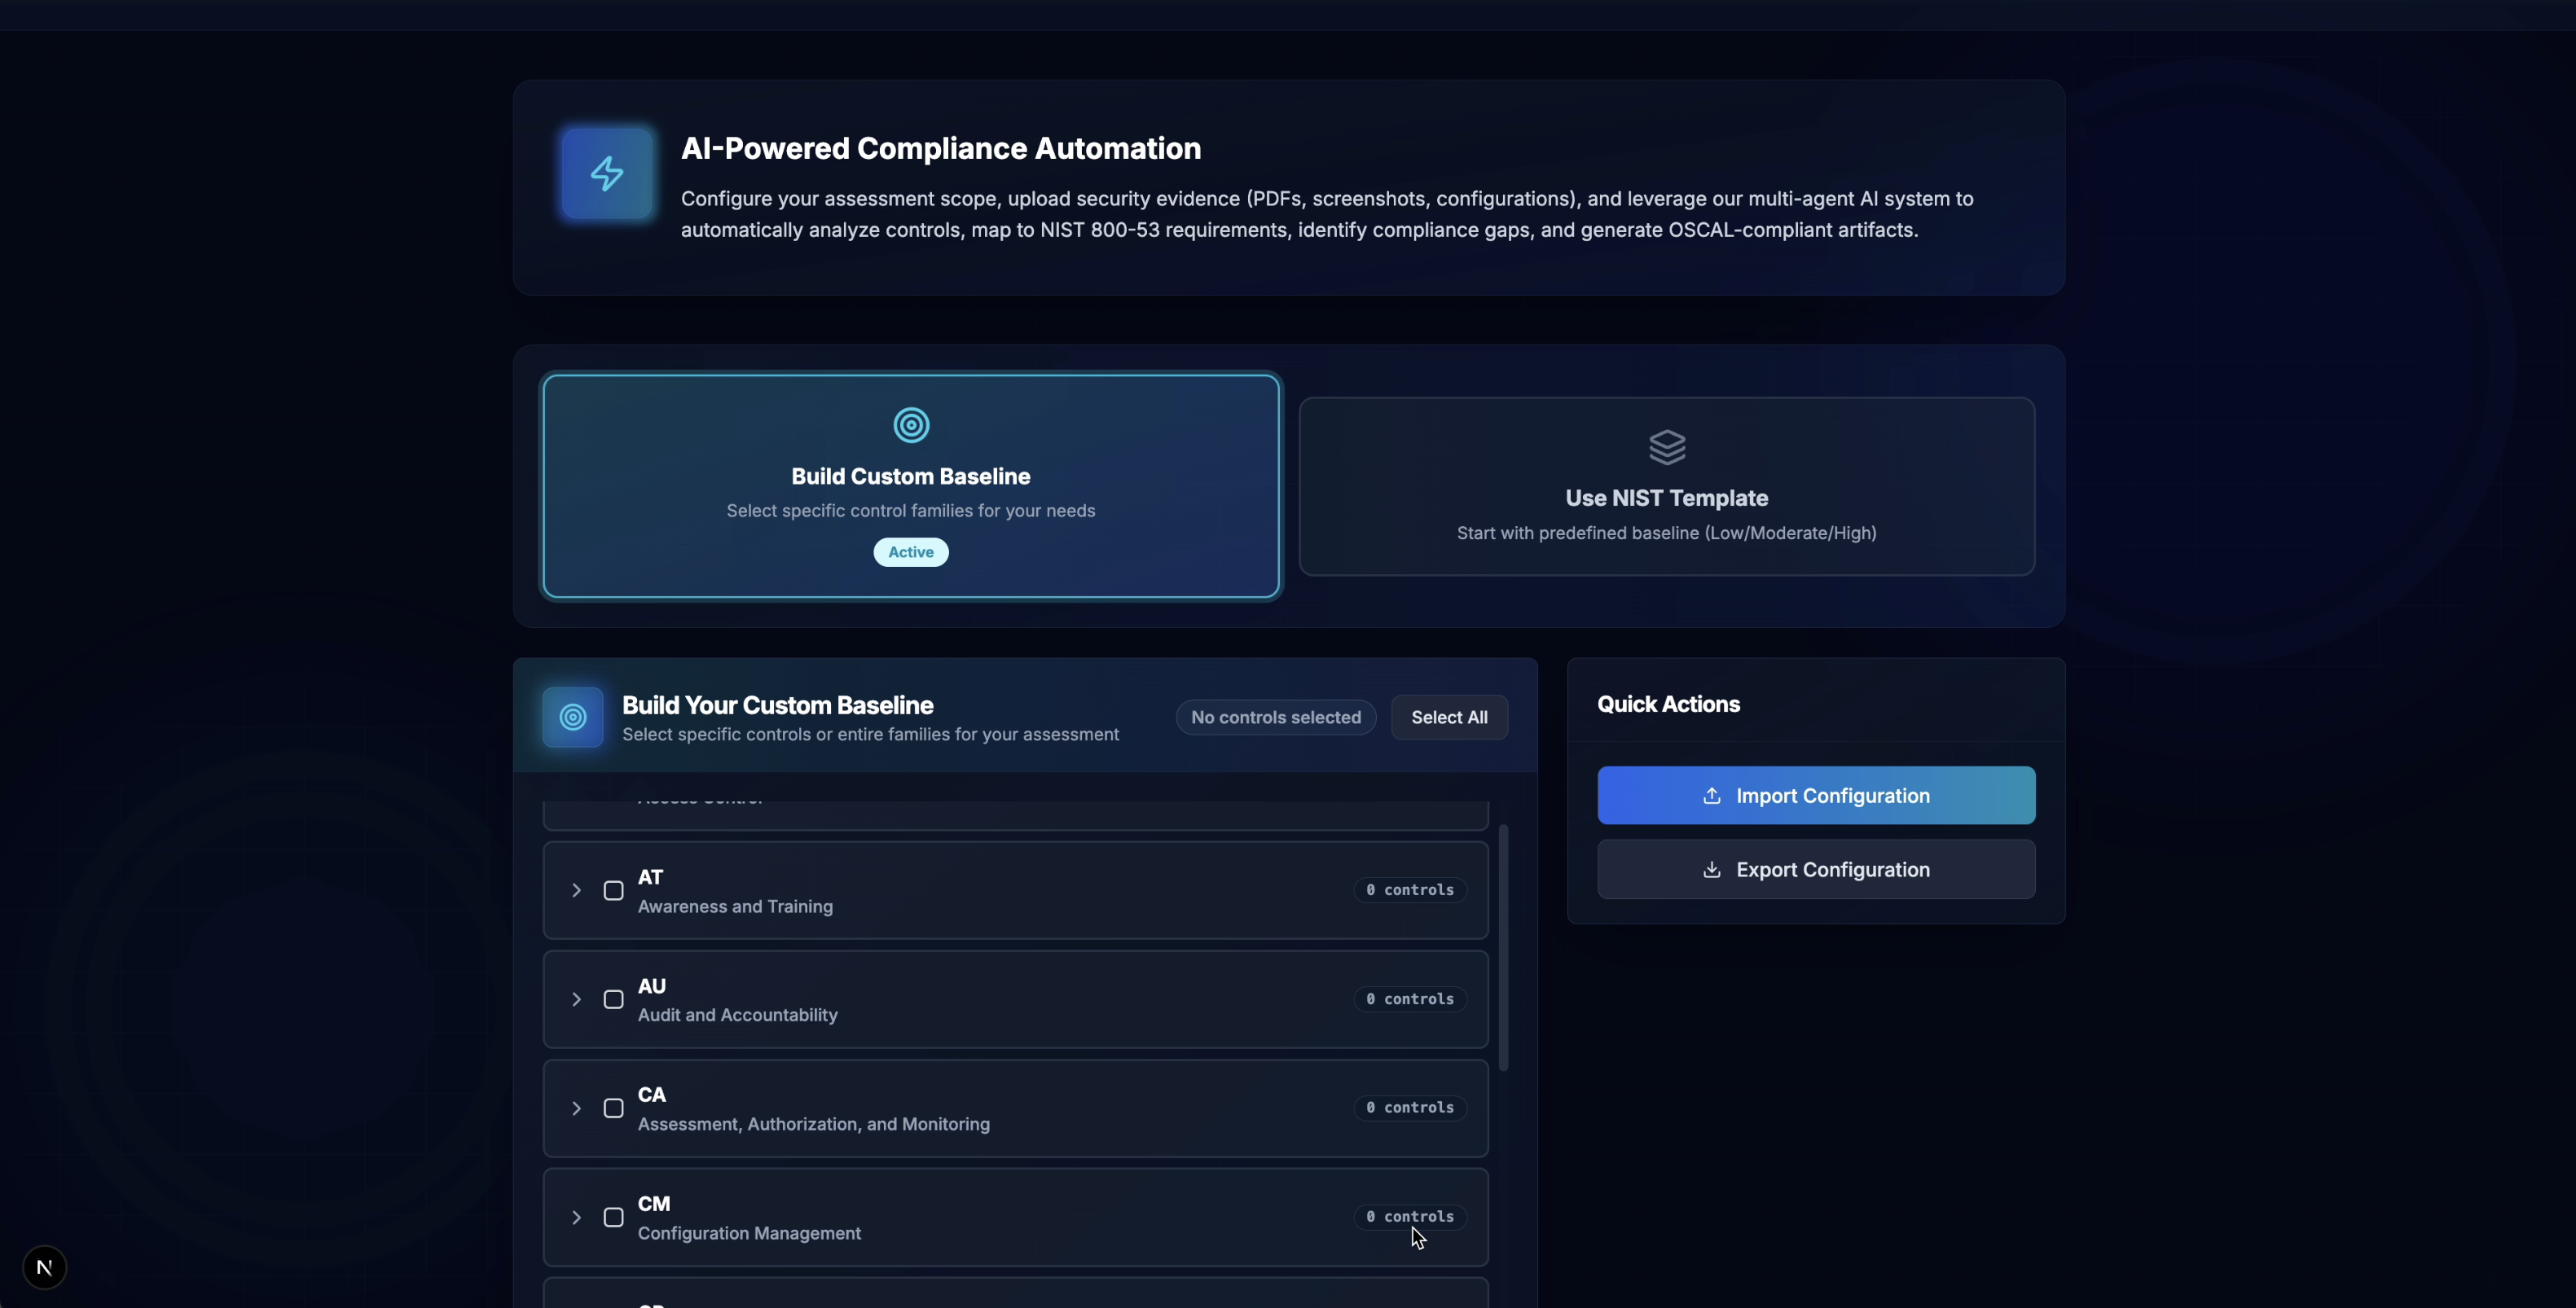The width and height of the screenshot is (2576, 1308).
Task: Click the target icon in Build Custom Baseline card
Action: [910, 425]
